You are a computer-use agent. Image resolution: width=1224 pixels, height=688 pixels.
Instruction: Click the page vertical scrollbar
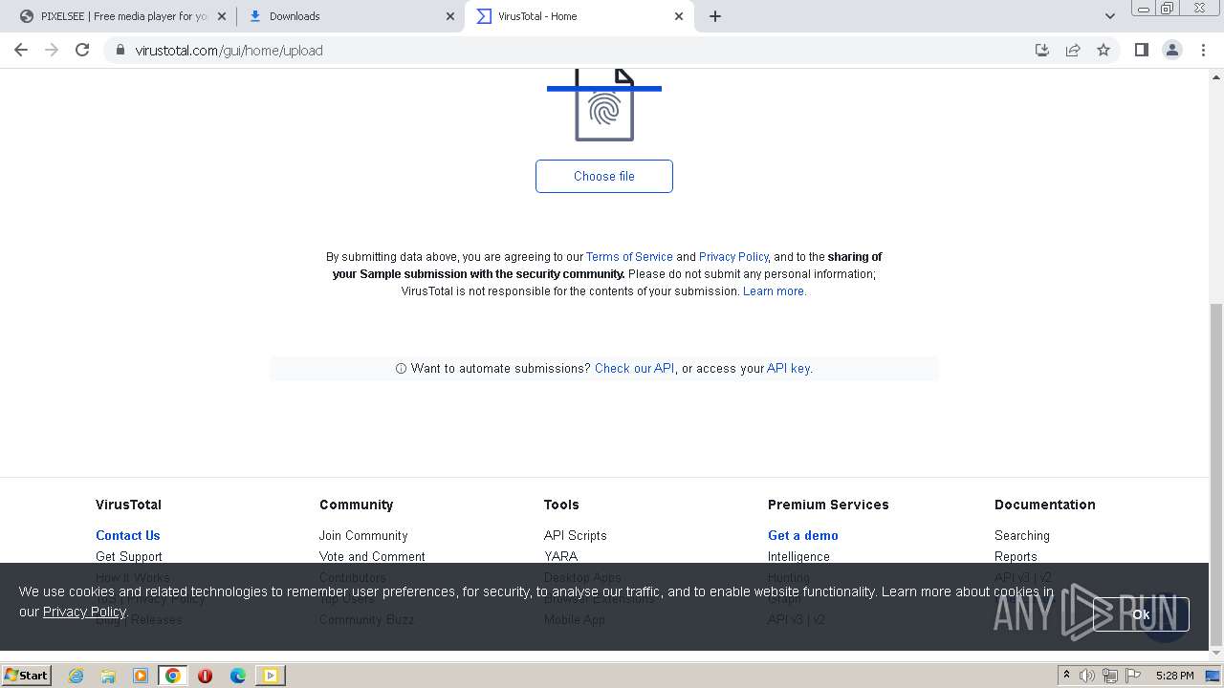[x=1216, y=473]
